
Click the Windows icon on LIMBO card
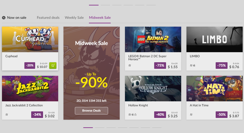tap(191, 65)
